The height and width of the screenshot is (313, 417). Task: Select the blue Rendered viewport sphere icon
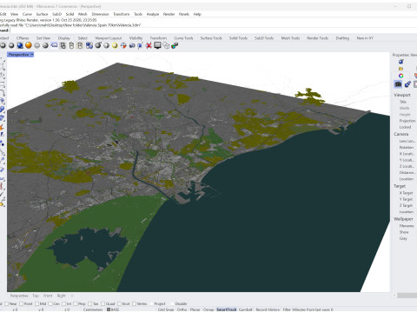tap(20, 45)
